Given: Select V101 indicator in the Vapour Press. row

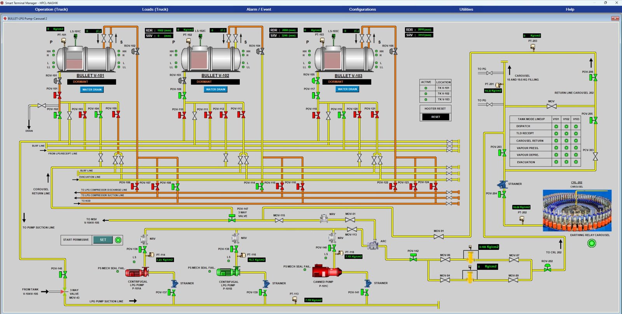Looking at the screenshot, I should click(556, 148).
